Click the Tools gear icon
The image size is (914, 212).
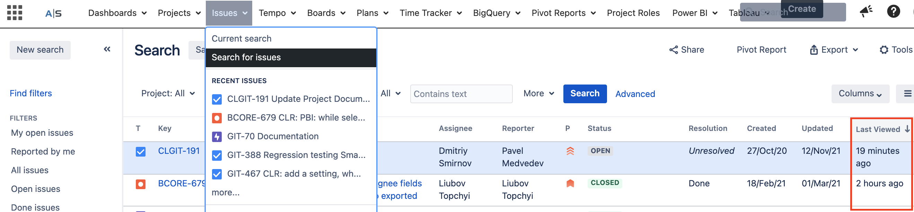[x=884, y=50]
